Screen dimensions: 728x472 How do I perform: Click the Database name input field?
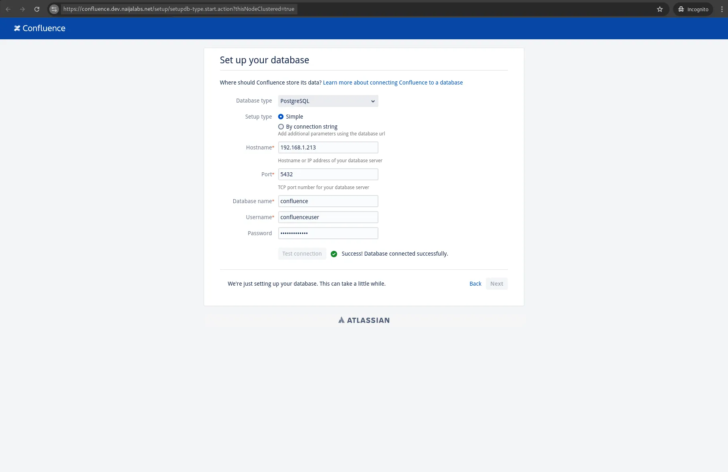tap(328, 201)
